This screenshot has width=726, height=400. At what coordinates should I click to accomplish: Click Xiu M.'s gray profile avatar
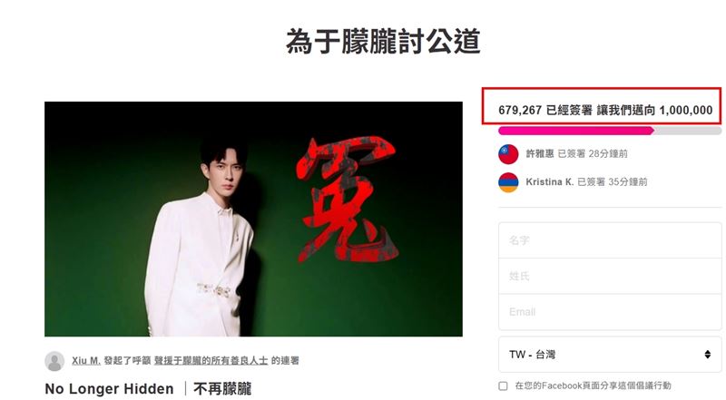point(54,361)
